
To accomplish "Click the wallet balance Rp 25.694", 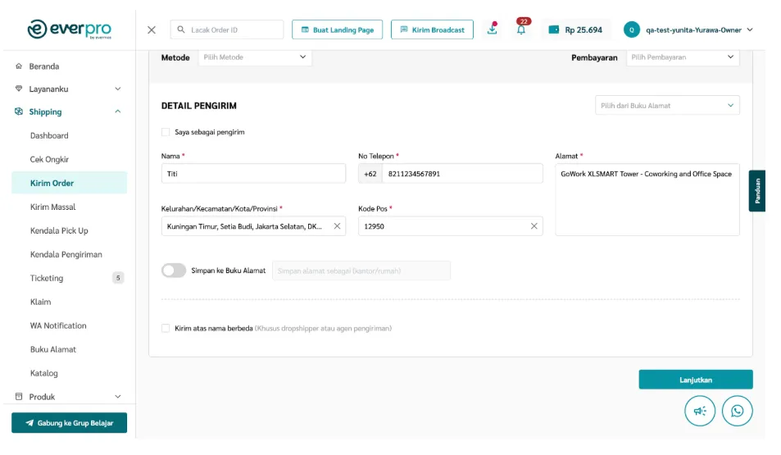I will tap(575, 30).
